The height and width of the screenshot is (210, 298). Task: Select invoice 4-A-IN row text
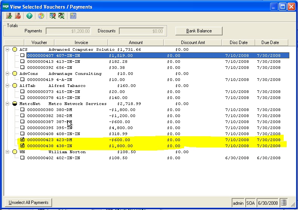(64, 80)
